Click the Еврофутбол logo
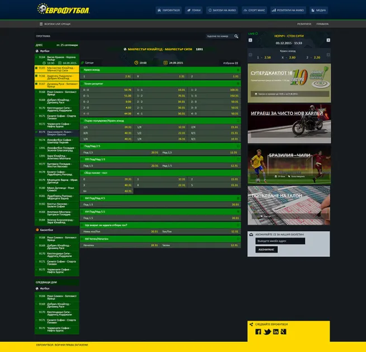This screenshot has width=366, height=352. pyautogui.click(x=63, y=9)
